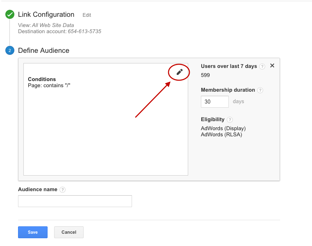312x246 pixels.
Task: Click the 599 users count value
Action: [205, 75]
